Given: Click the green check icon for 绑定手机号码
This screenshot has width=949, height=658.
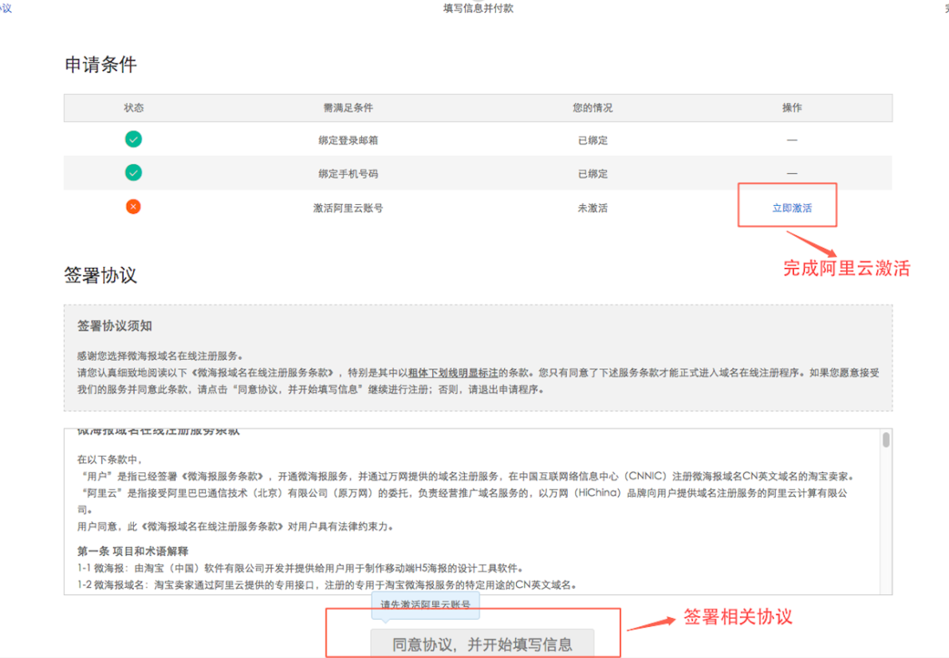Looking at the screenshot, I should [133, 172].
